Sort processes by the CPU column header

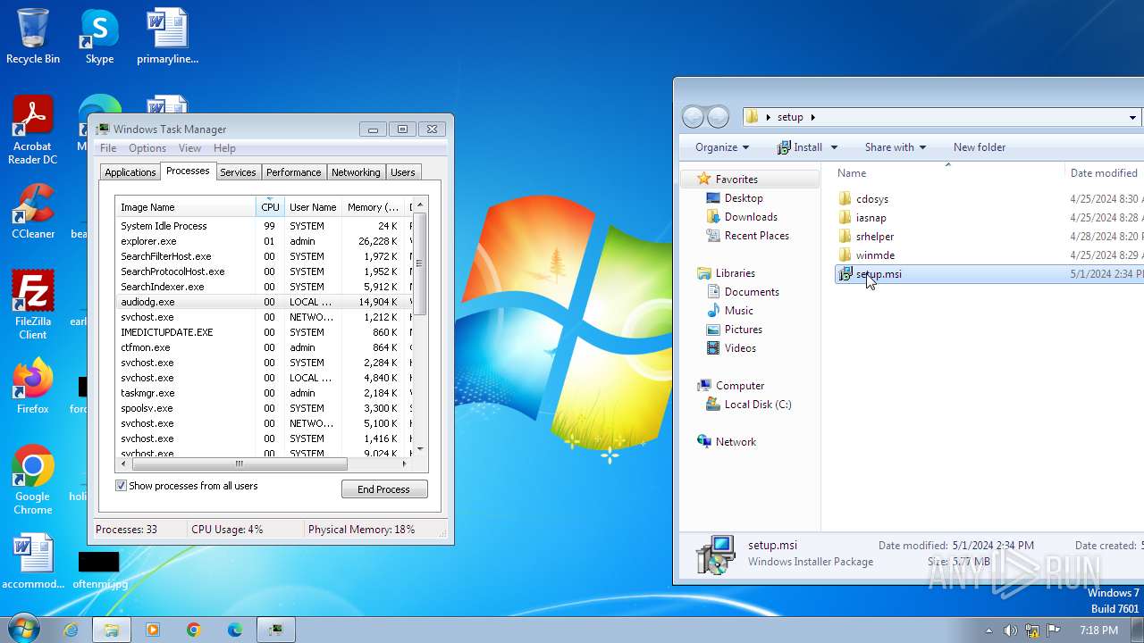[270, 207]
